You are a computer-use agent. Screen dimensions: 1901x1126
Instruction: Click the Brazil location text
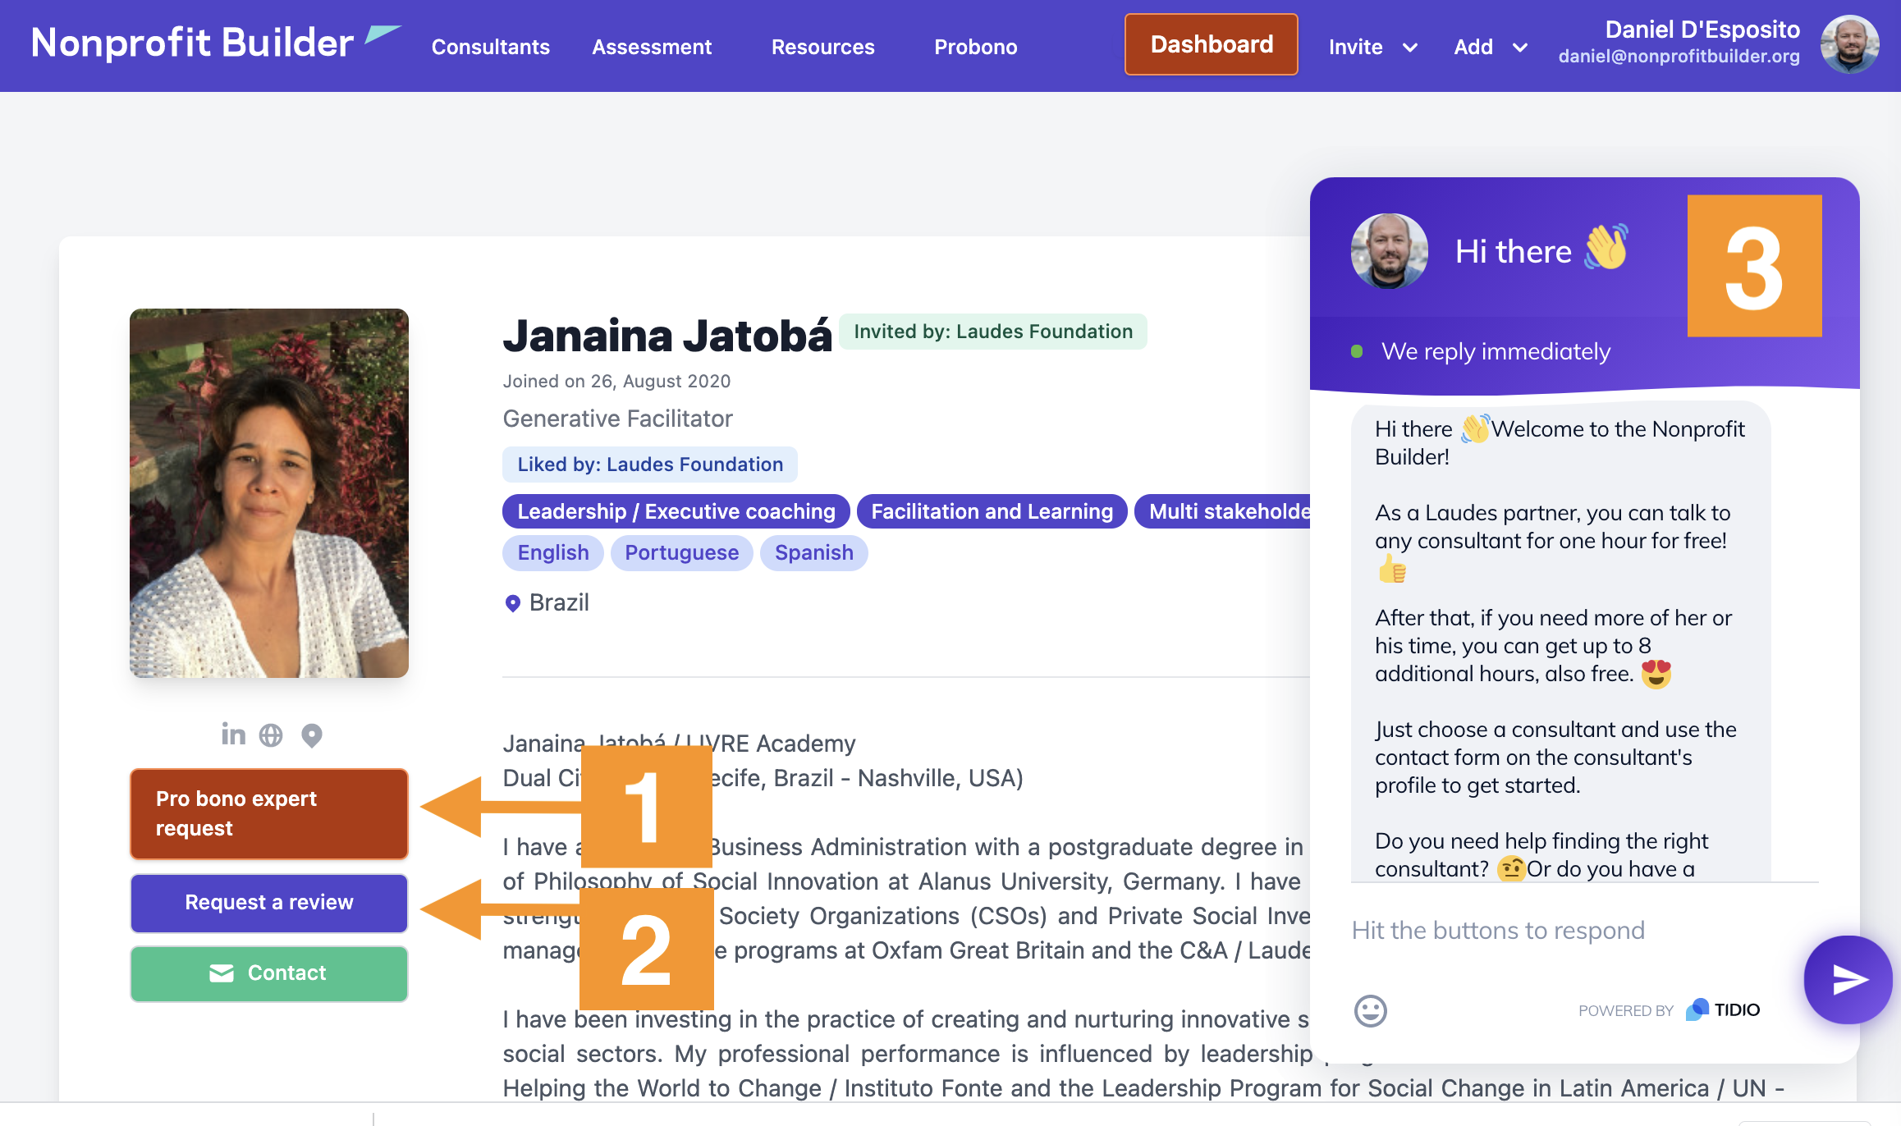click(559, 602)
